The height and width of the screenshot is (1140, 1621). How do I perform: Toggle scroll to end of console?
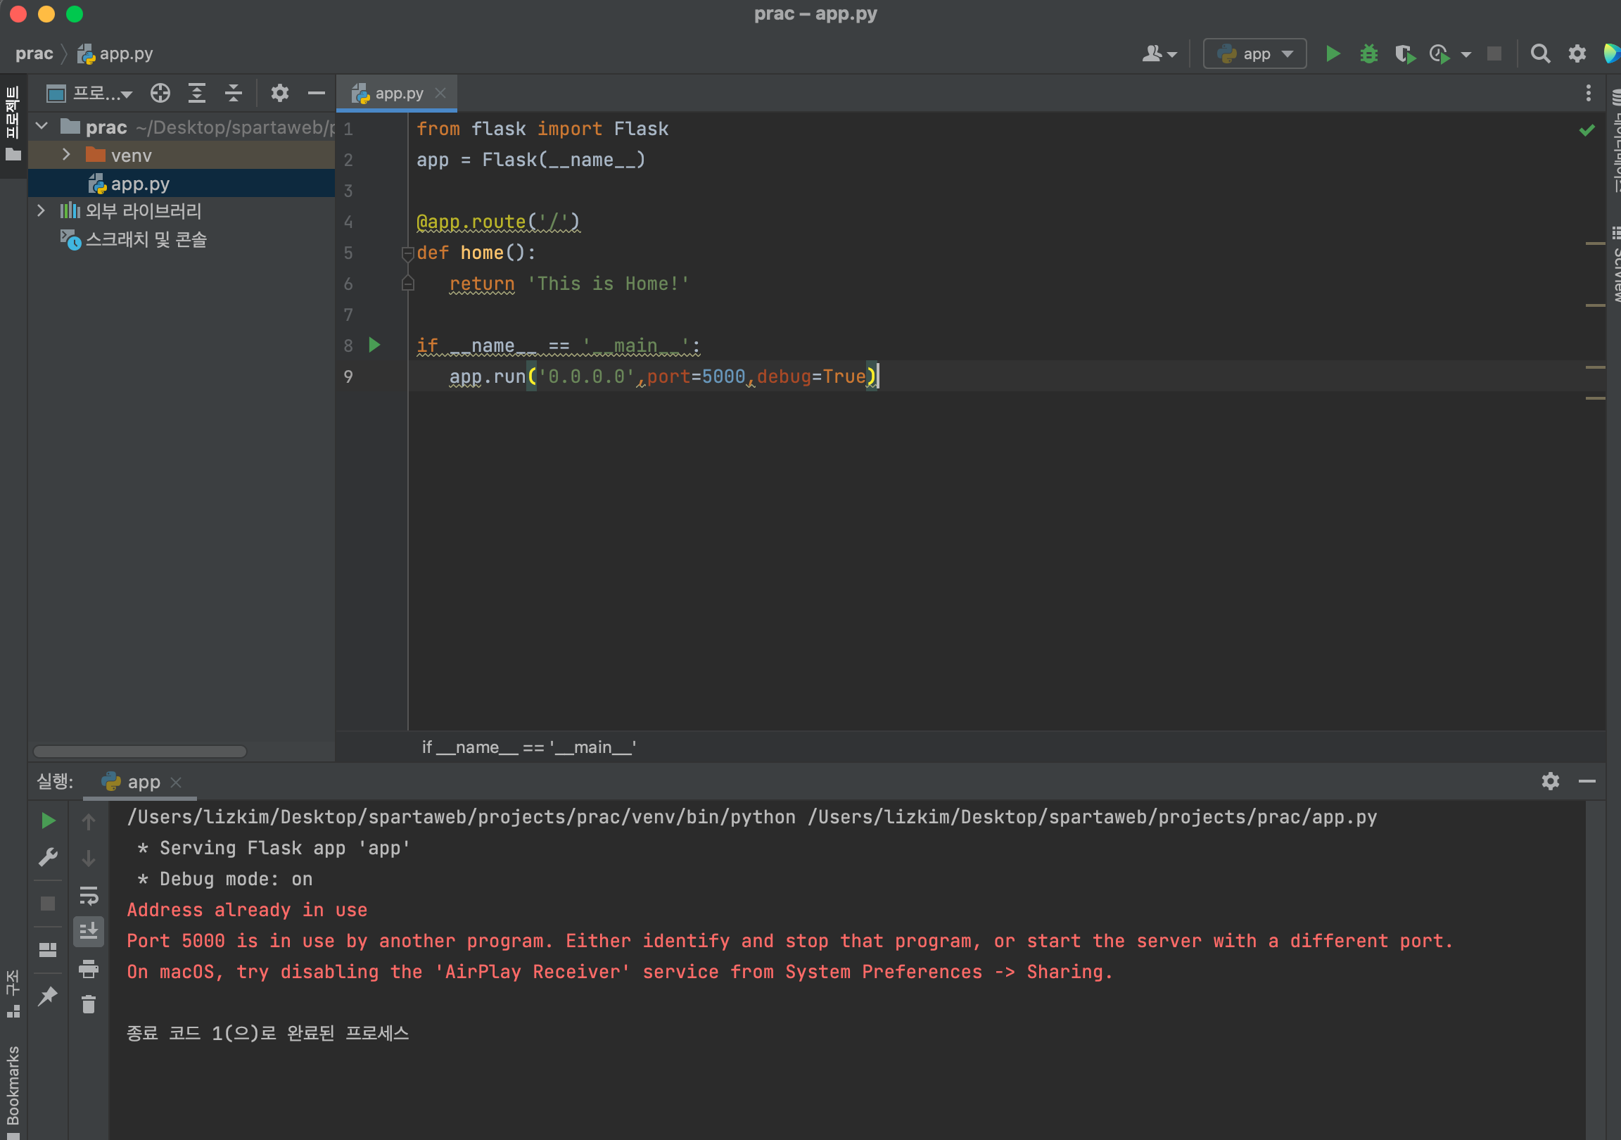(88, 932)
